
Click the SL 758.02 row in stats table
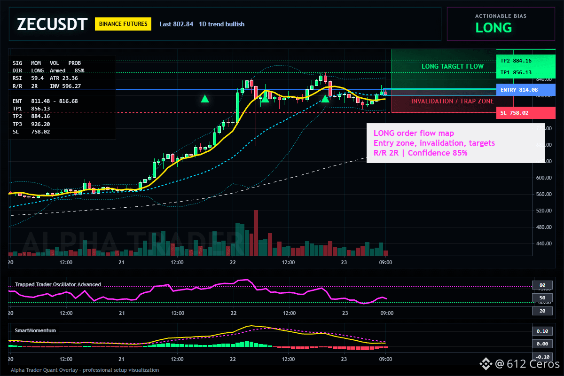tap(31, 132)
